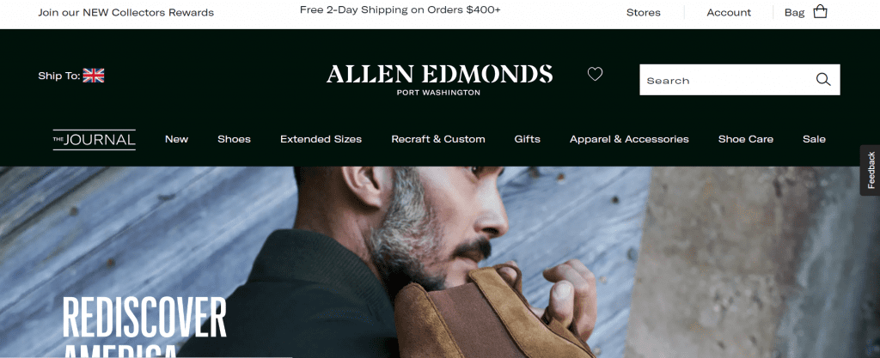Click the wishlist heart icon

click(x=595, y=74)
